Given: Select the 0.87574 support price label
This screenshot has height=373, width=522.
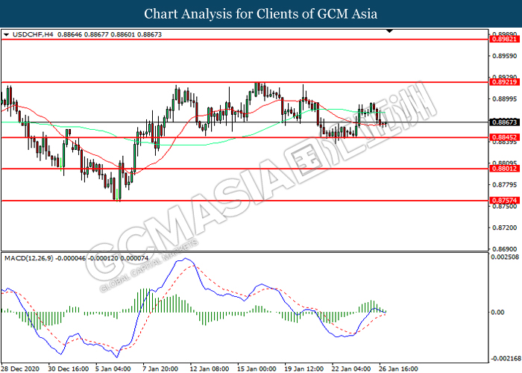Looking at the screenshot, I should (x=505, y=201).
